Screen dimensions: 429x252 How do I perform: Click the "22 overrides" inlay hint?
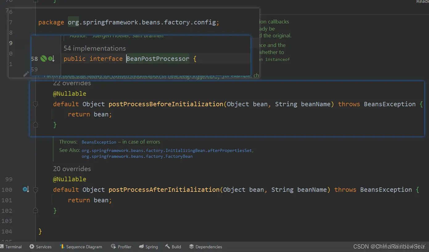72,83
